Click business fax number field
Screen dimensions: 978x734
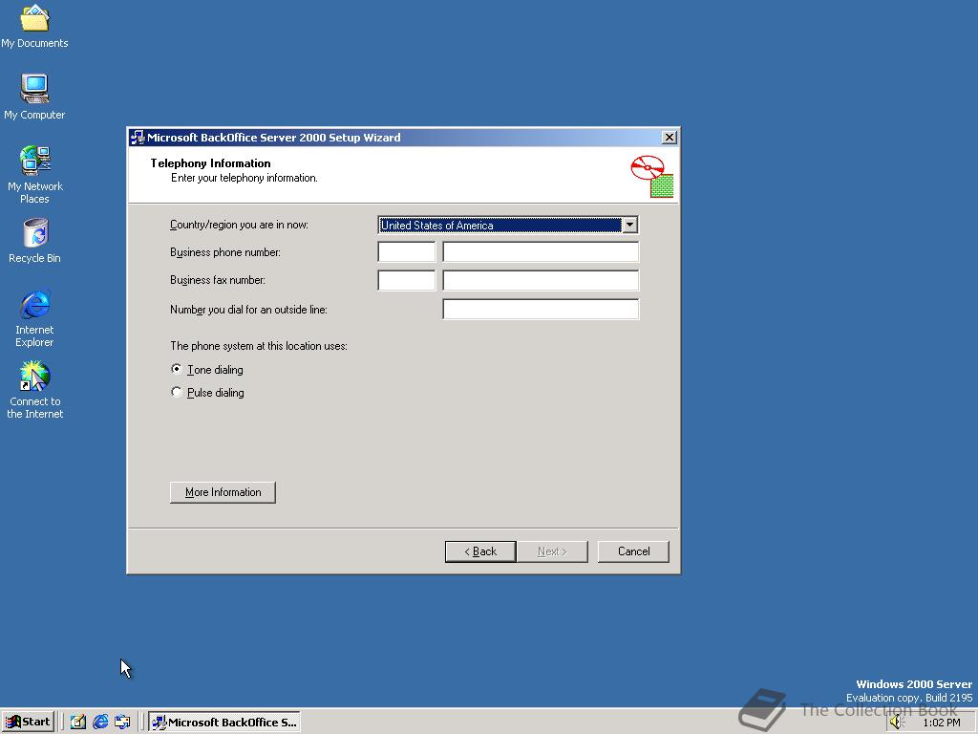[x=541, y=280]
